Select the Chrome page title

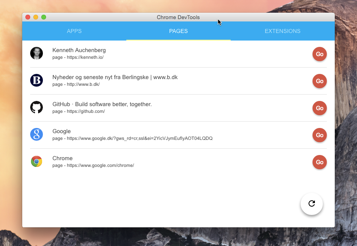pyautogui.click(x=62, y=158)
